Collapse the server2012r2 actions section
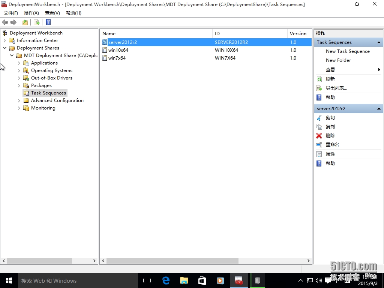This screenshot has height=288, width=384. pyautogui.click(x=379, y=108)
